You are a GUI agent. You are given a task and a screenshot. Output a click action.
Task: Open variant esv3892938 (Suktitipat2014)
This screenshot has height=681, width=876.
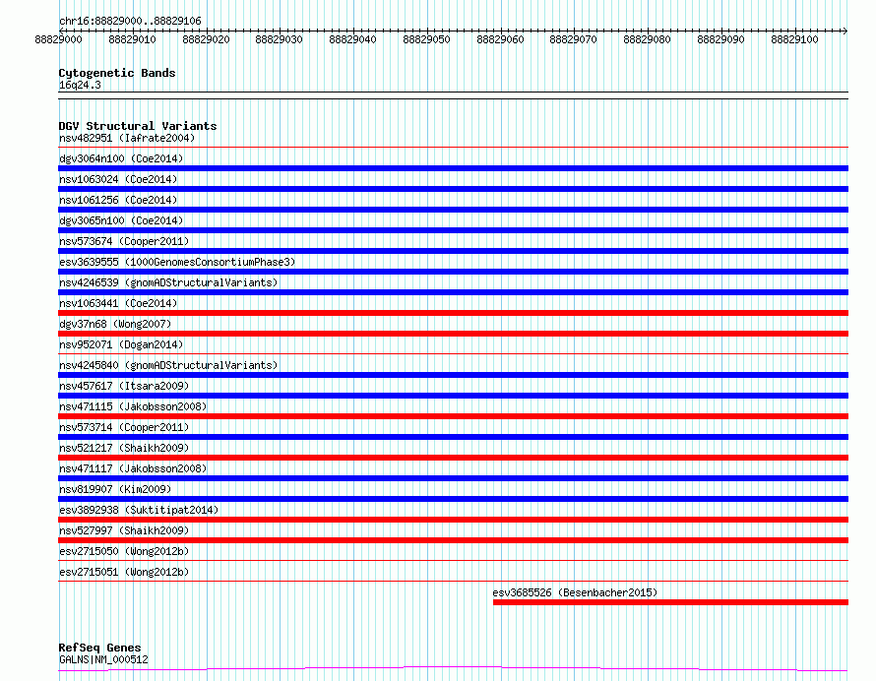(139, 510)
